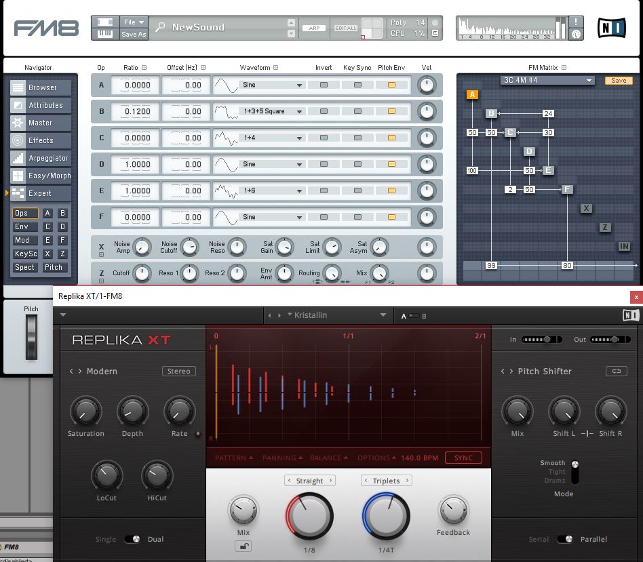The height and width of the screenshot is (562, 643).
Task: Select operator F node in FM Matrix
Action: coord(567,189)
